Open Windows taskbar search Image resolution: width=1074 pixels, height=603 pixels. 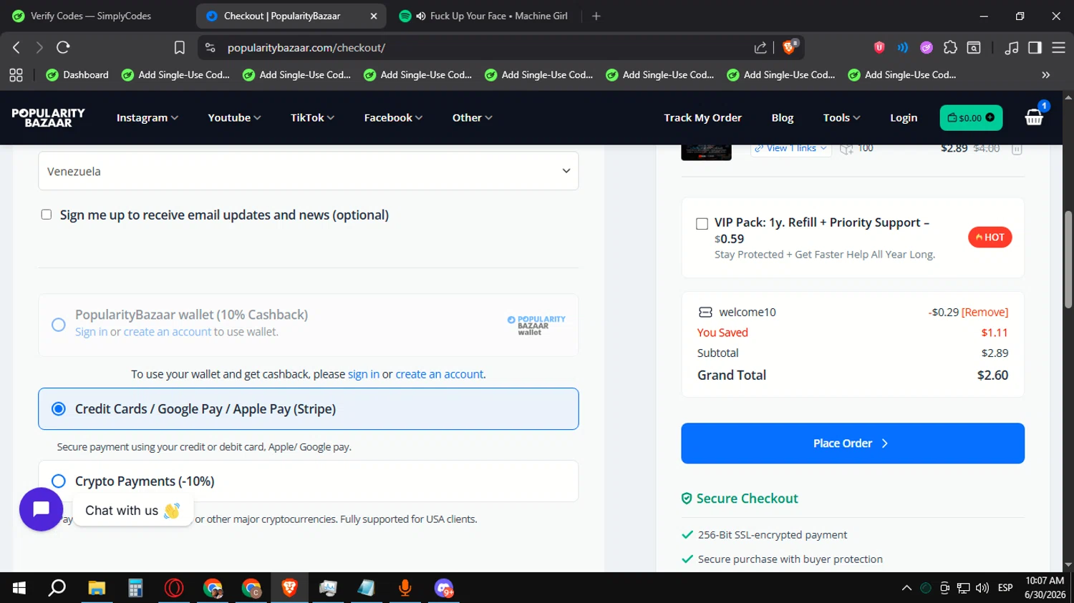[57, 588]
